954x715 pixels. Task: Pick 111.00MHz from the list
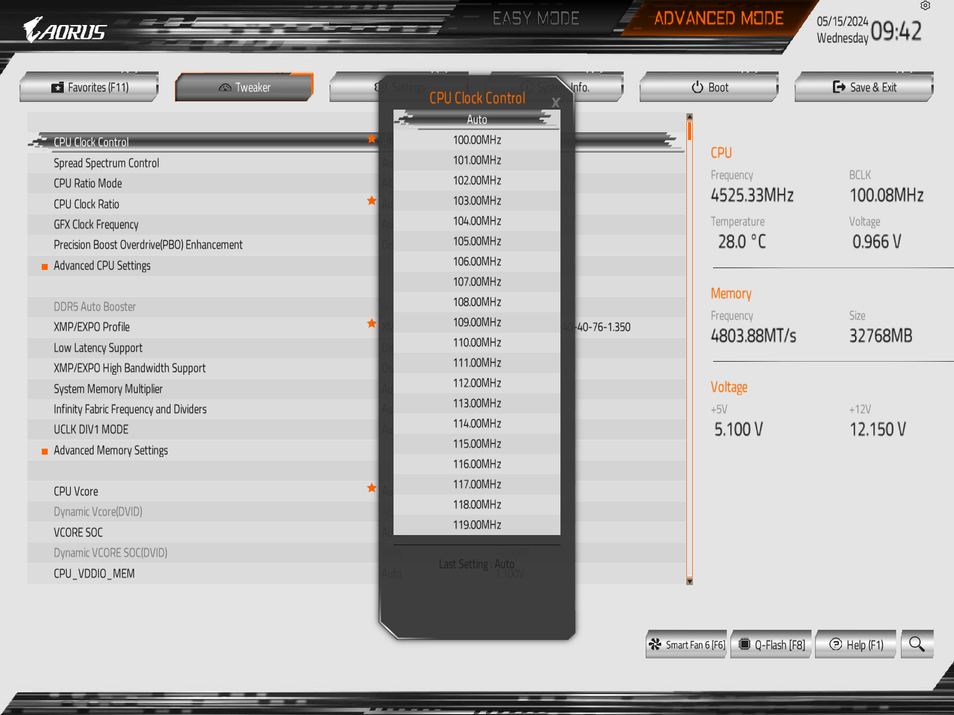tap(477, 363)
